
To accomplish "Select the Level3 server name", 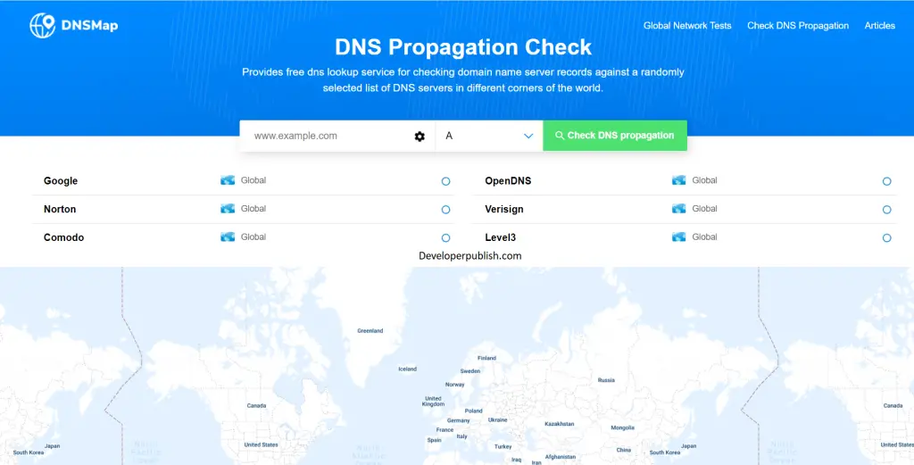I will (501, 237).
